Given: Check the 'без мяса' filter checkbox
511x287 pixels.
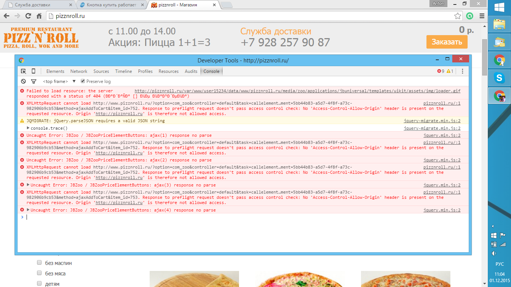Looking at the screenshot, I should 39,273.
